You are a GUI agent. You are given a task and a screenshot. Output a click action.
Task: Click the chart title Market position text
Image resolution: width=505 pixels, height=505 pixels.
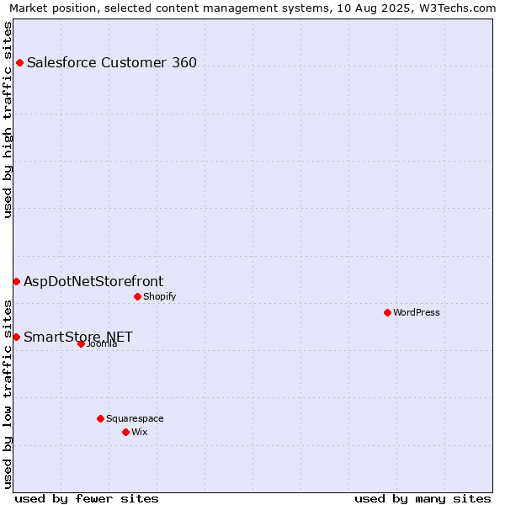pyautogui.click(x=252, y=8)
